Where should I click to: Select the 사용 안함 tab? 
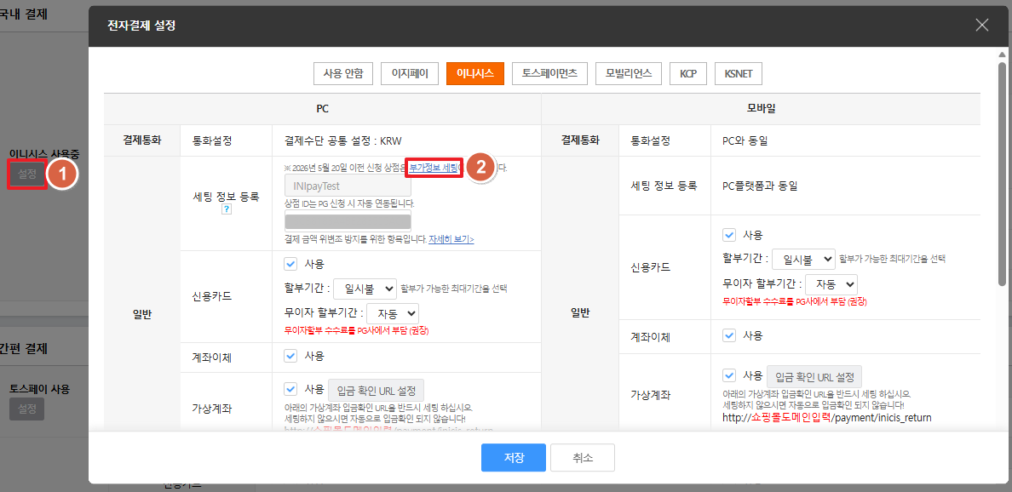[343, 73]
